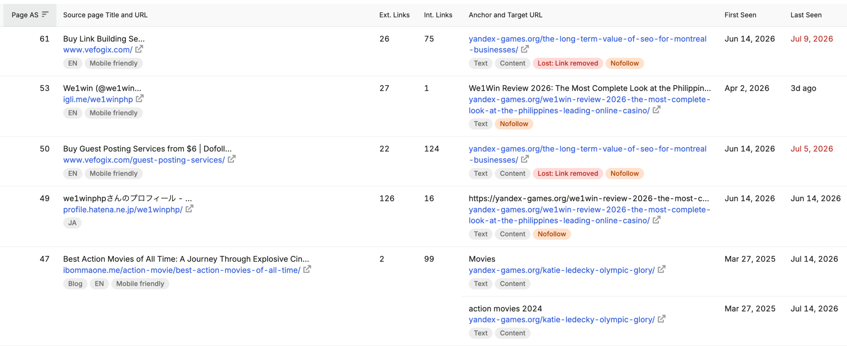847x346 pixels.
Task: Click the Blog tag in ibommaone row
Action: (x=75, y=284)
